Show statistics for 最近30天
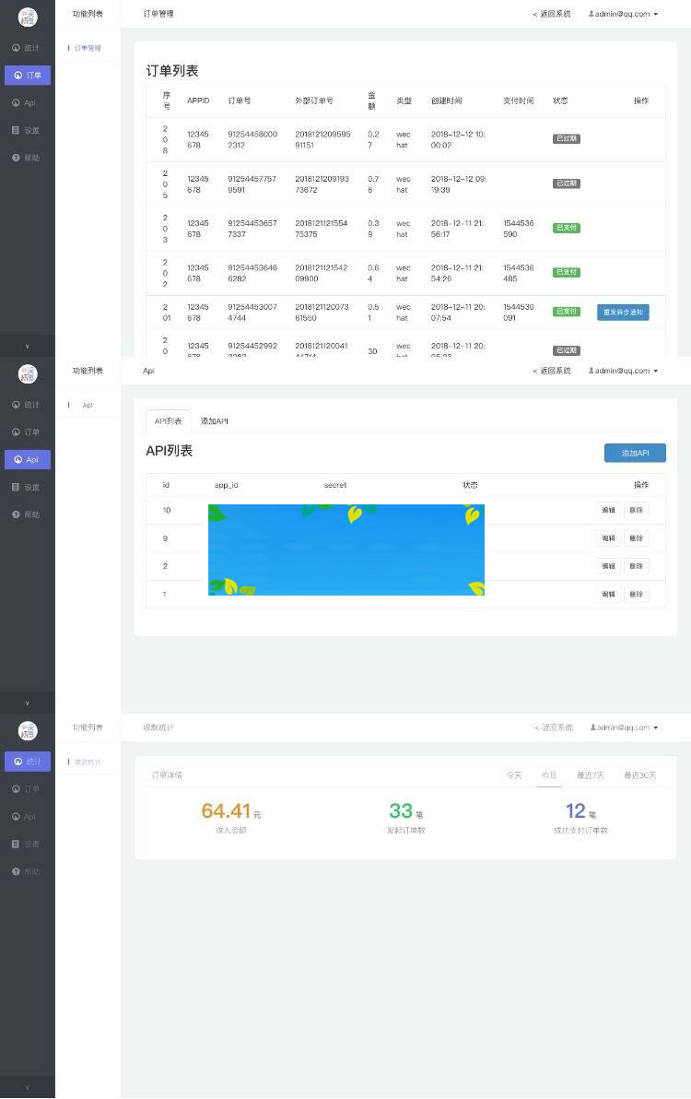 (x=639, y=775)
